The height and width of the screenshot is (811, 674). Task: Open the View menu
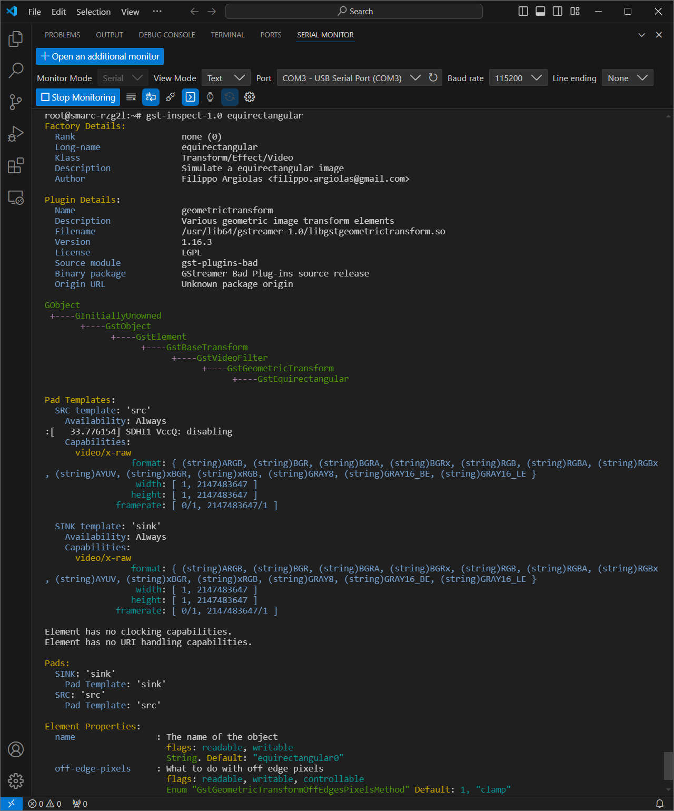(x=130, y=12)
